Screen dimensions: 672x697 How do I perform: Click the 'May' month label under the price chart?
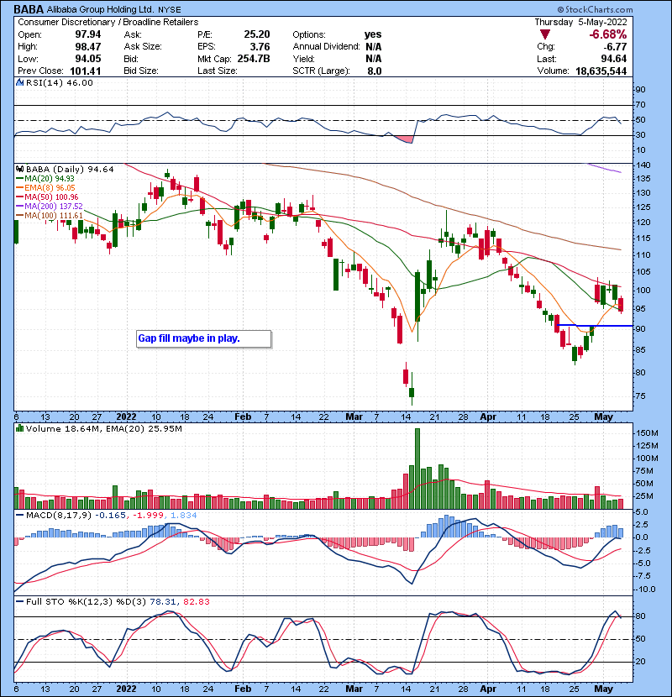(603, 417)
